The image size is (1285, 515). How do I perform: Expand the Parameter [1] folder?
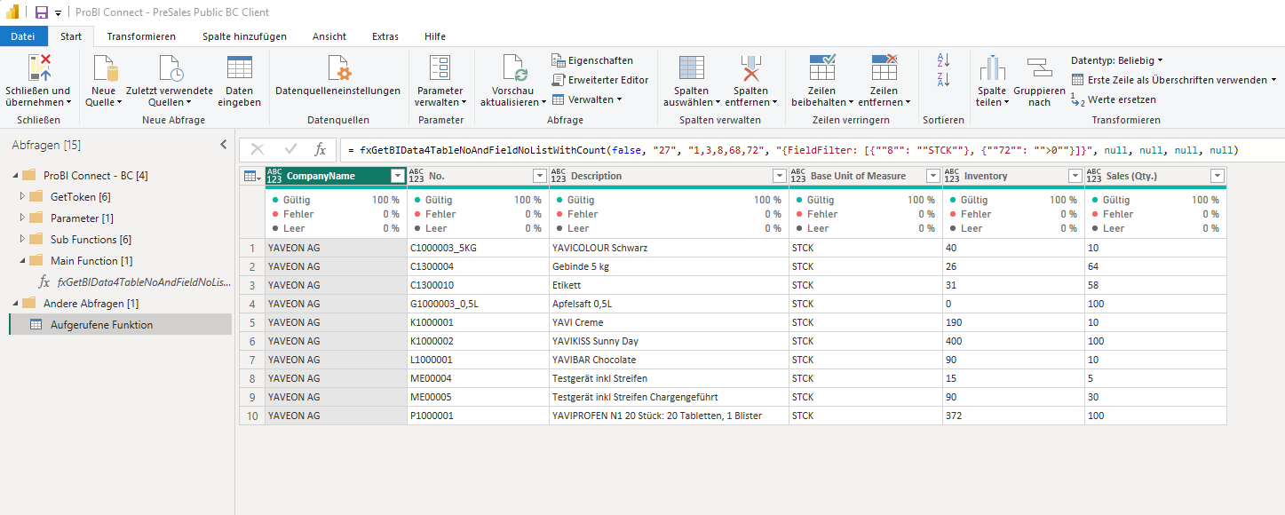click(x=23, y=218)
